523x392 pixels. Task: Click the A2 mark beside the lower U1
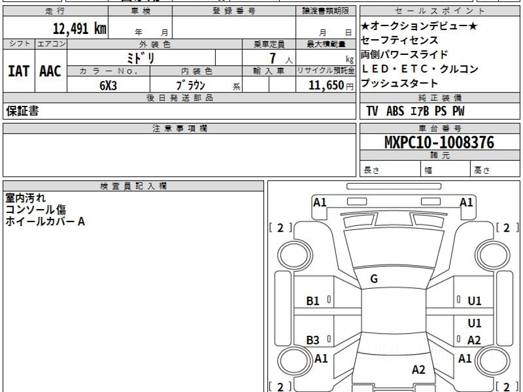coord(474,341)
